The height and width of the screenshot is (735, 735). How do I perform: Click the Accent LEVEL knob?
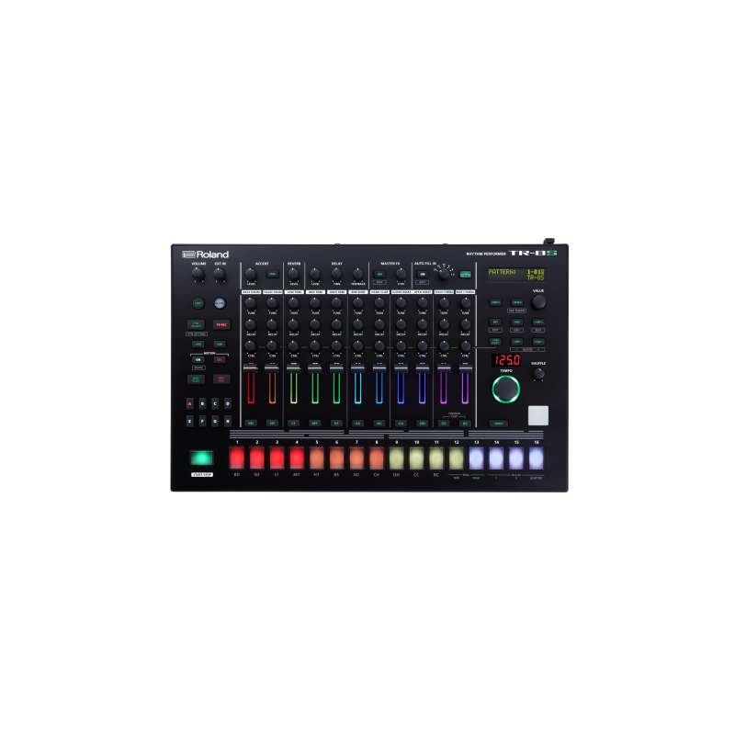251,274
